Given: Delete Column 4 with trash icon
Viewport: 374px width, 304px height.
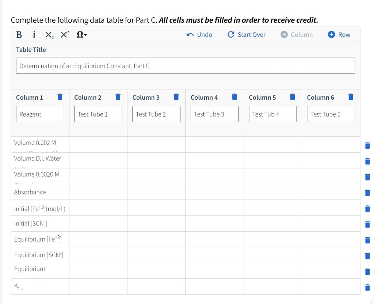Looking at the screenshot, I should pos(234,97).
